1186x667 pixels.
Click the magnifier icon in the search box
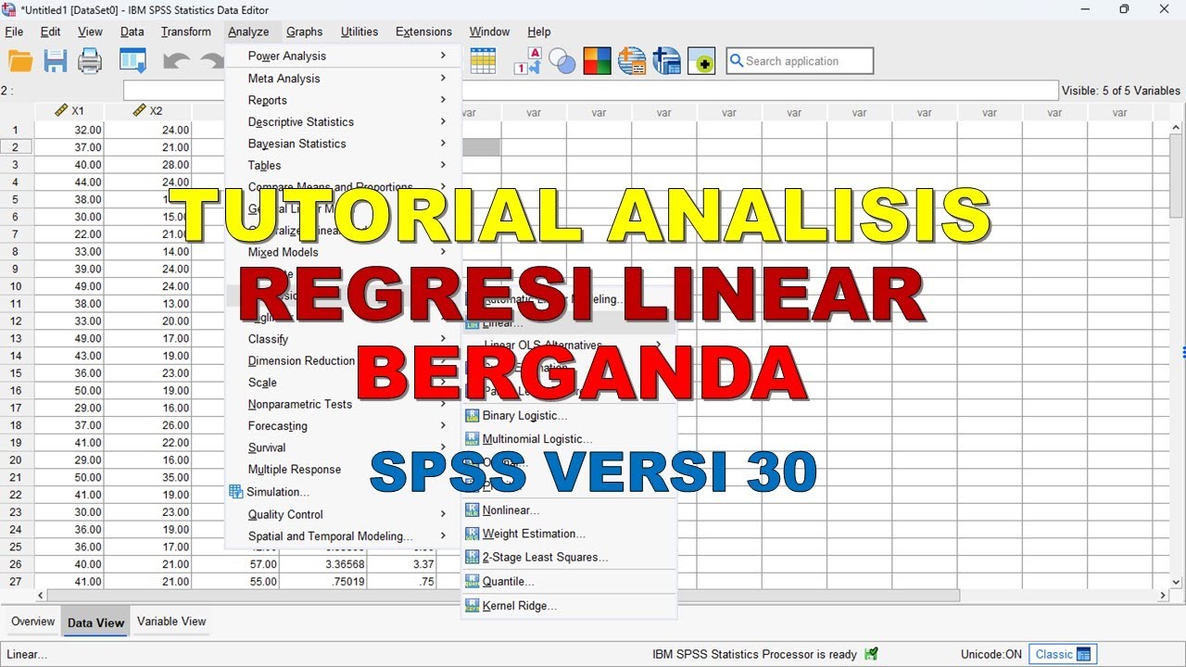click(737, 61)
